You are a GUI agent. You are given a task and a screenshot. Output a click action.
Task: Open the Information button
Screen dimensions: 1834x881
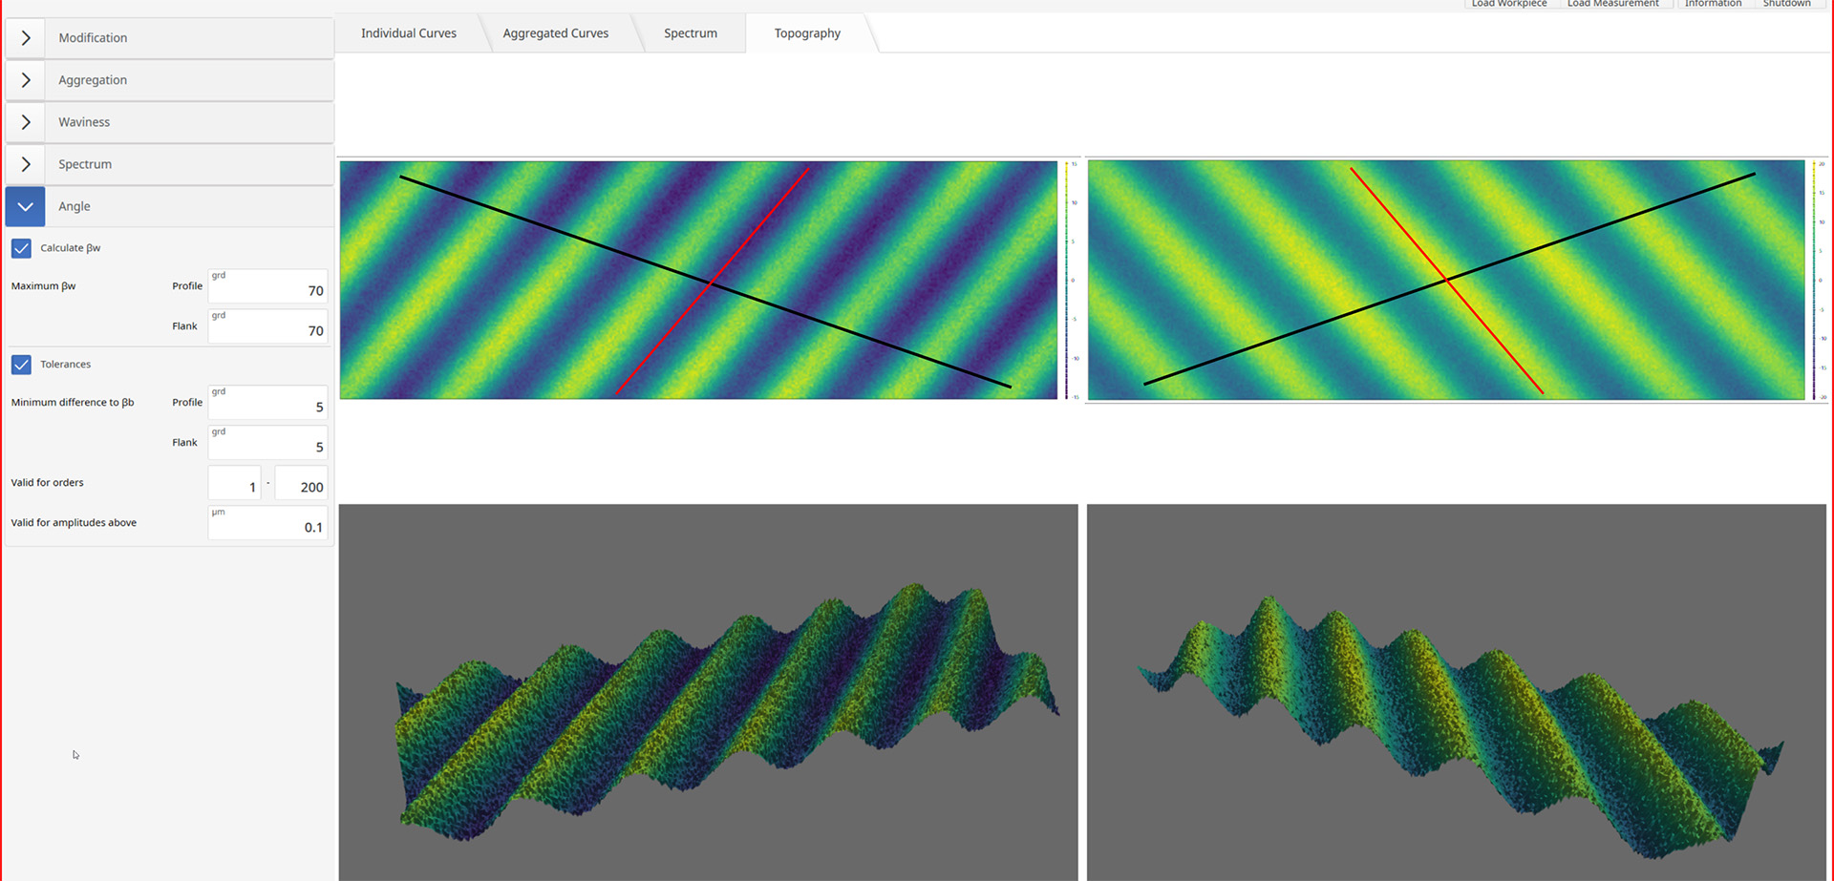point(1713,4)
